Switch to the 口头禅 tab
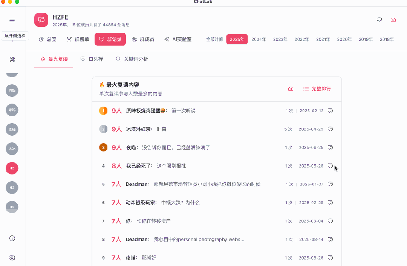 [92, 59]
